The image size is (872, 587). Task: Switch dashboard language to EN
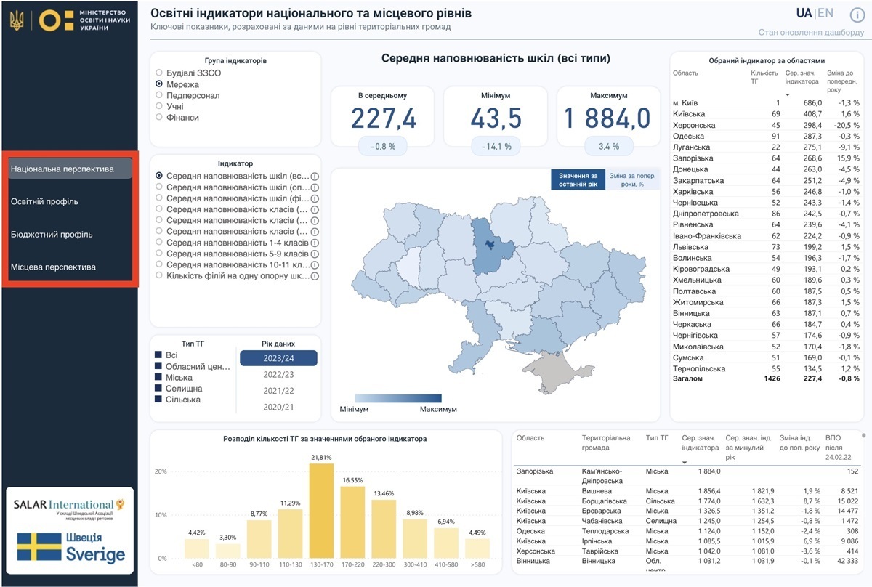point(825,14)
